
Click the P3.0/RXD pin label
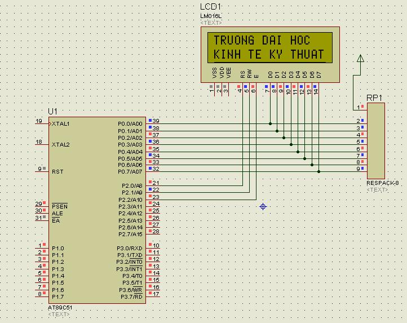(x=130, y=249)
